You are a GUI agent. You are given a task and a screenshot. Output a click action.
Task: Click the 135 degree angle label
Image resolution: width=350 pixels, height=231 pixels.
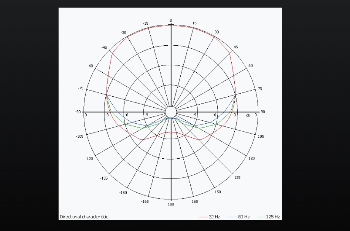[x=237, y=178]
